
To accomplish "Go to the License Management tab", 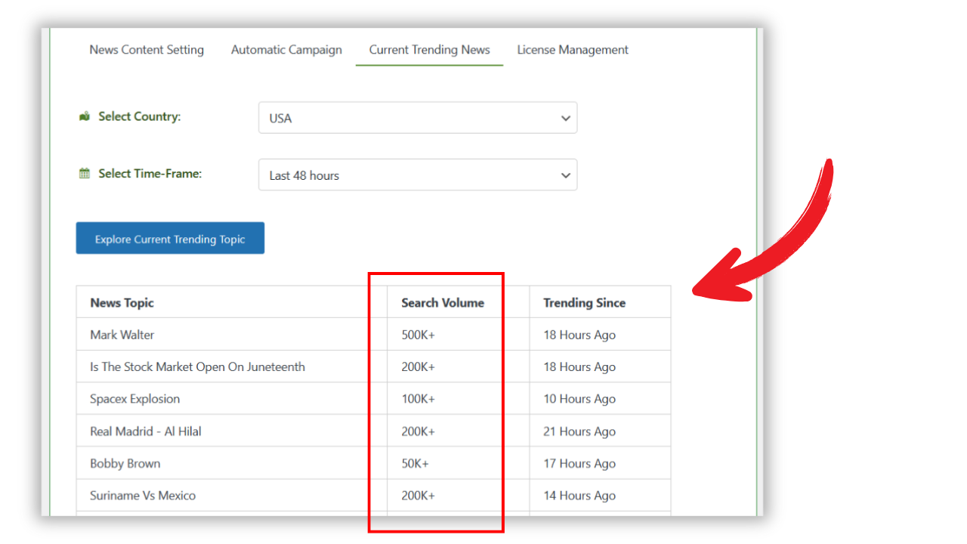I will [573, 50].
